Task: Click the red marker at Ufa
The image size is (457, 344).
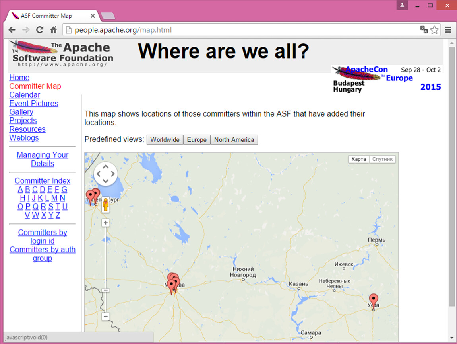Action: coord(374,299)
